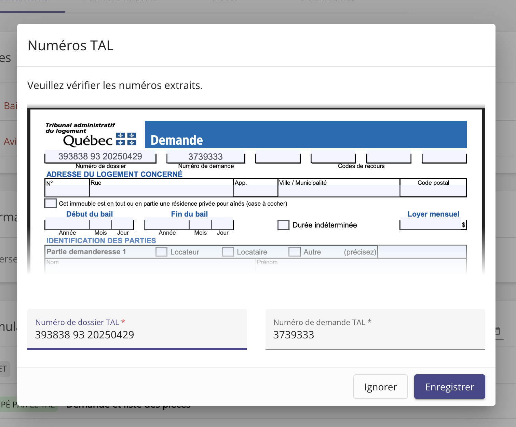This screenshot has width=516, height=427.
Task: Click the dossier number 393838 93 20250429 in preview
Action: click(x=100, y=156)
